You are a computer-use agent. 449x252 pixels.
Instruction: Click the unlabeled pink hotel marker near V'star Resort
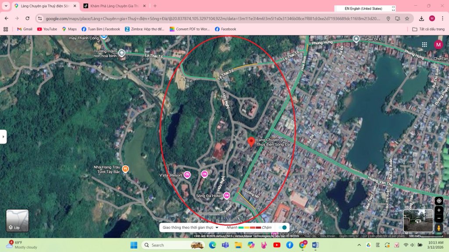[x=204, y=174]
